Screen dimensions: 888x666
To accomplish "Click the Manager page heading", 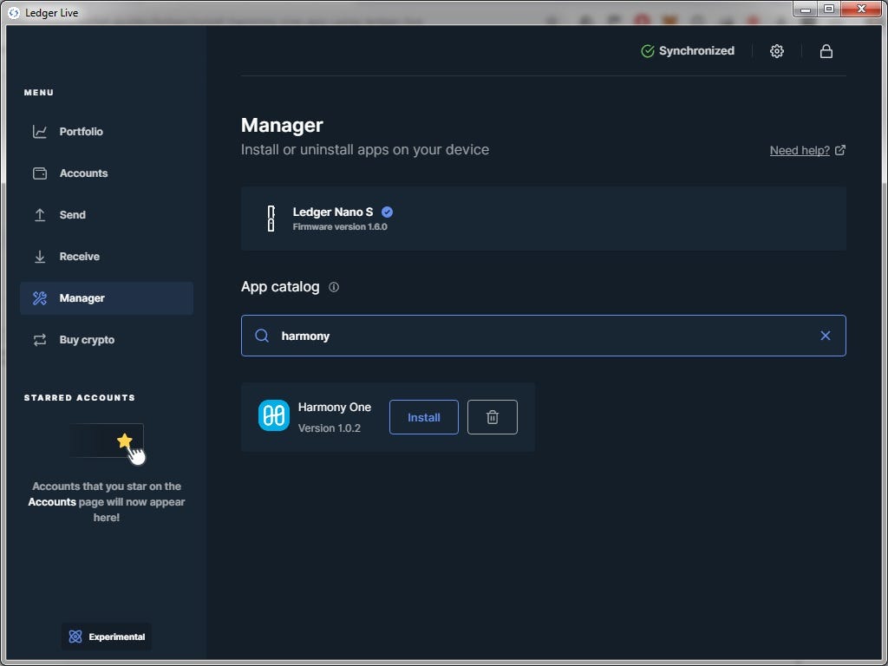I will click(x=282, y=125).
